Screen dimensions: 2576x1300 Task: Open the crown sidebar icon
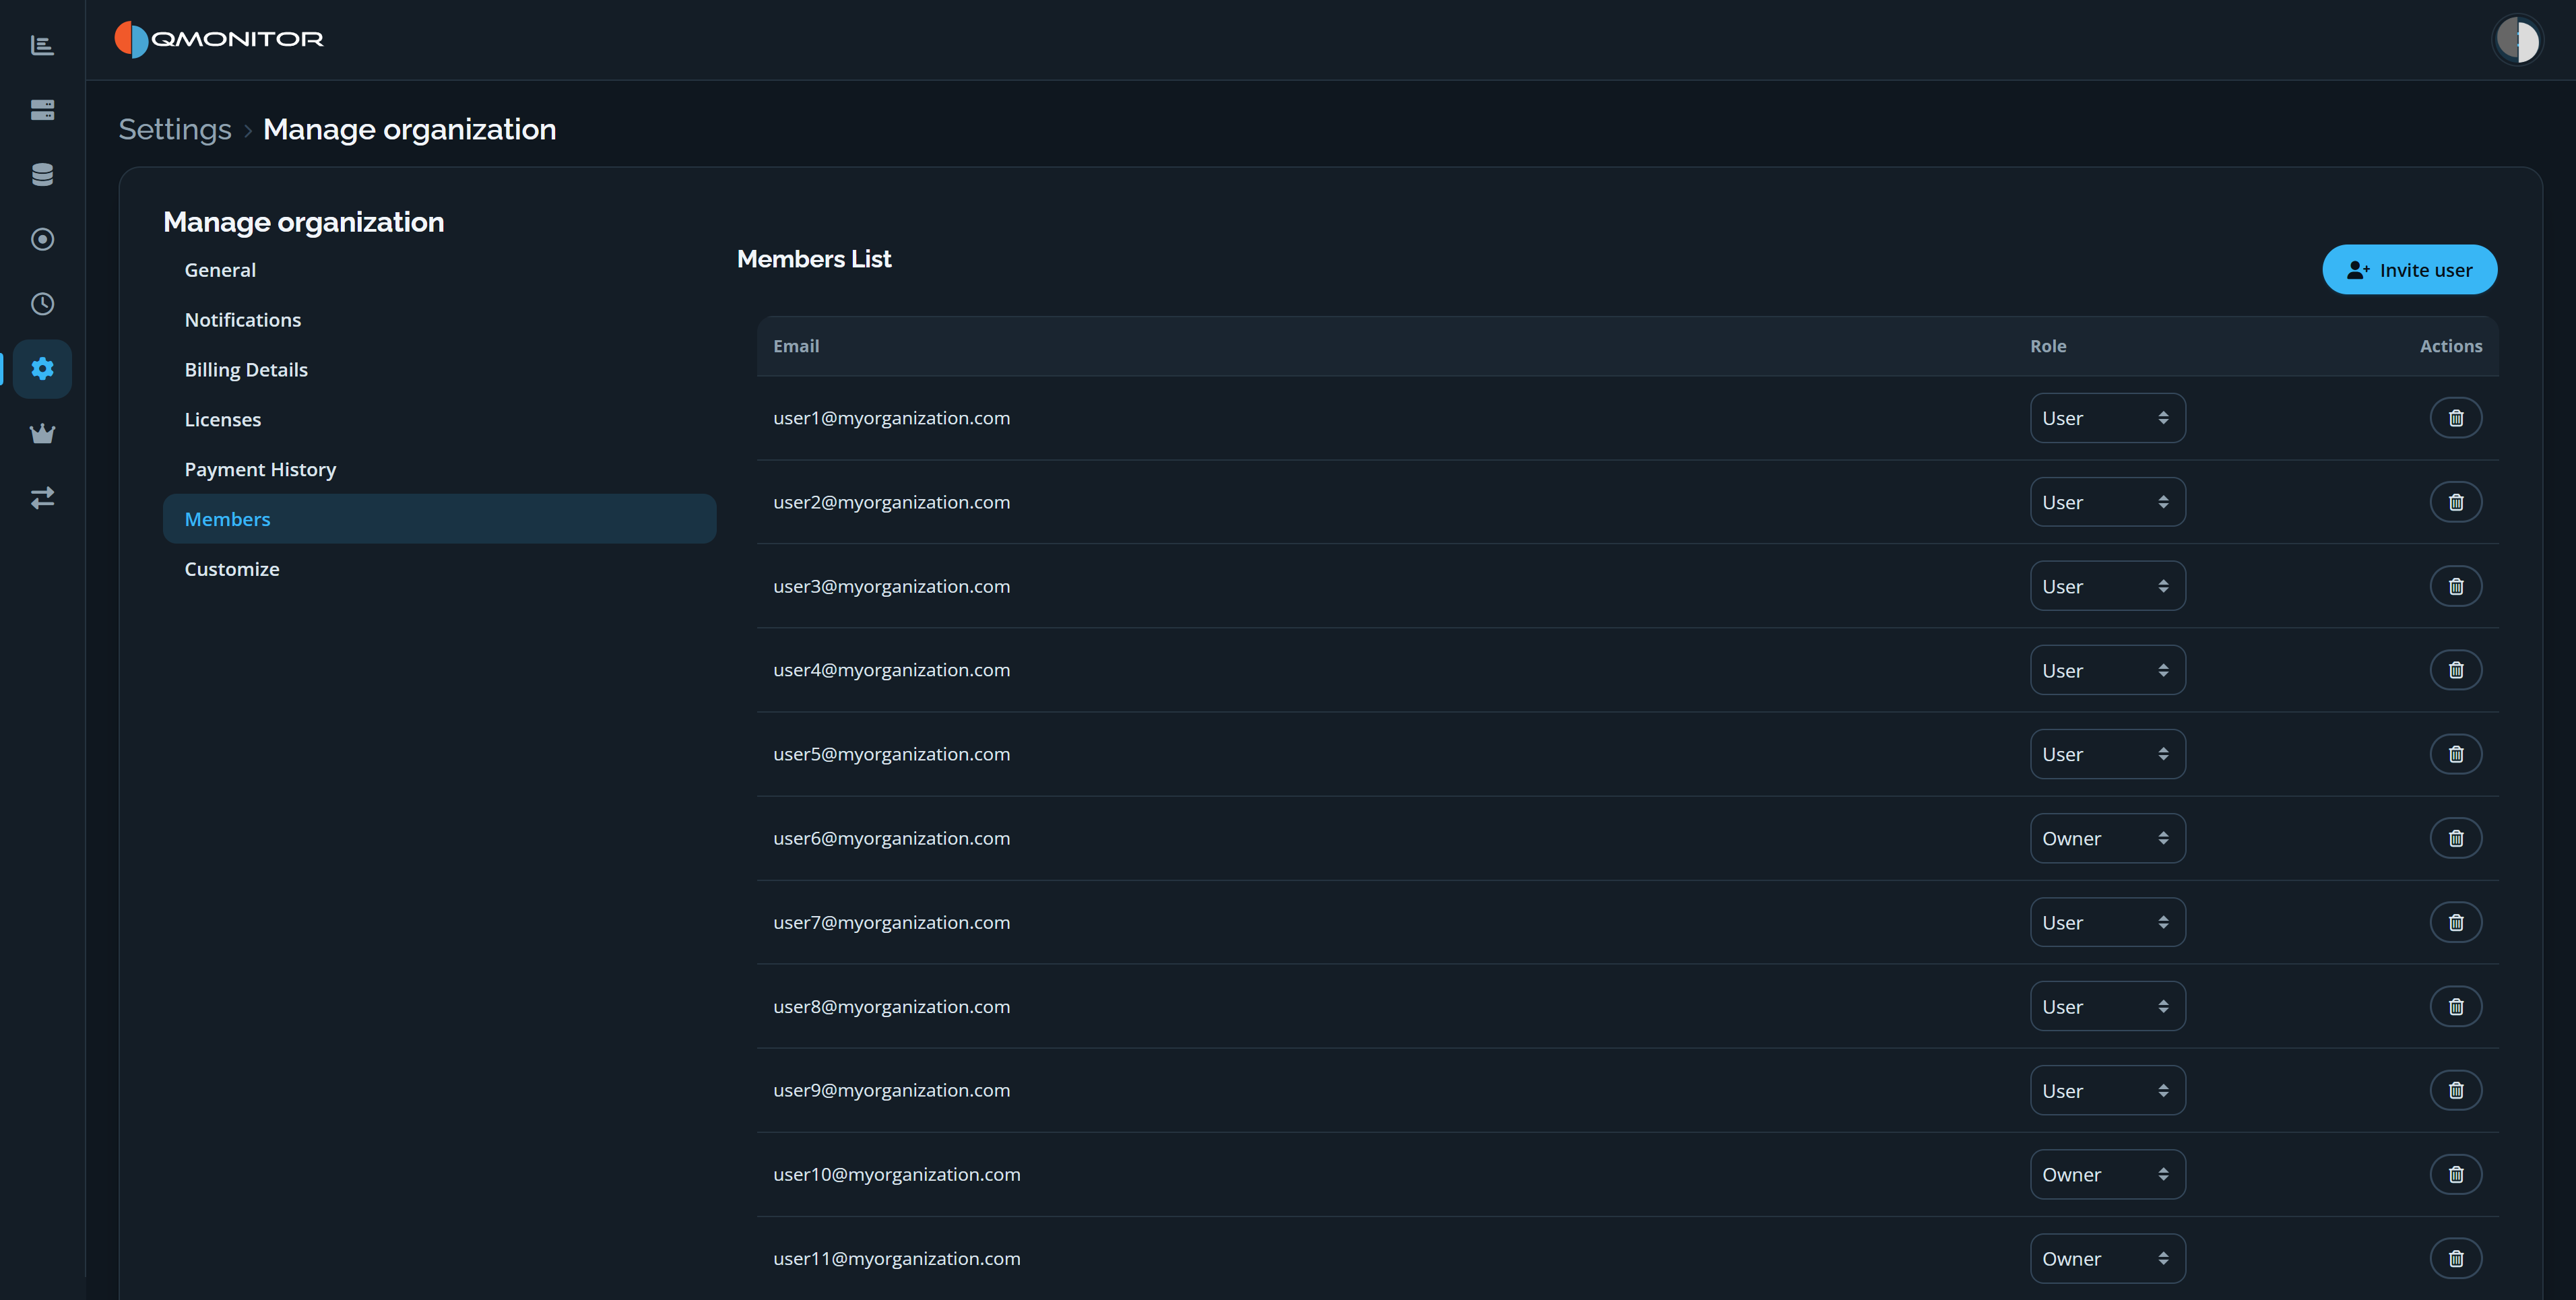tap(42, 433)
